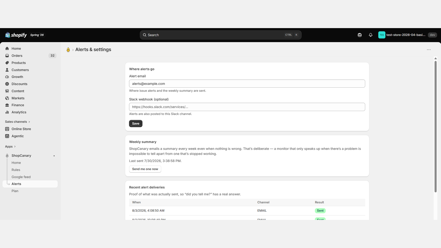Image resolution: width=441 pixels, height=248 pixels.
Task: Click the ShopCanary app icon in sidebar
Action: click(x=7, y=156)
